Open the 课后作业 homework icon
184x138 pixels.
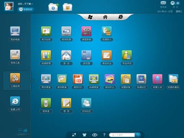pos(107,55)
